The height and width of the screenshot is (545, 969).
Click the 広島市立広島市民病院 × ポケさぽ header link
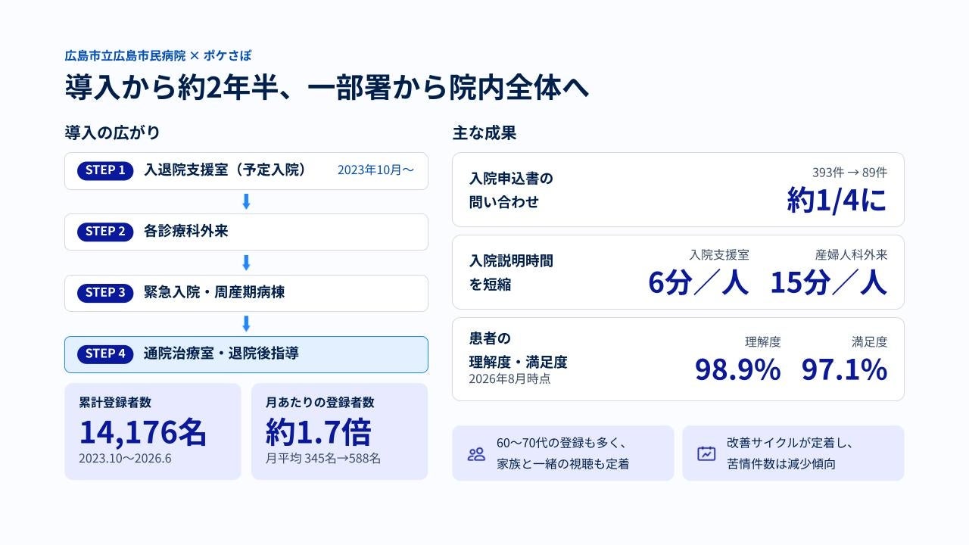[158, 55]
